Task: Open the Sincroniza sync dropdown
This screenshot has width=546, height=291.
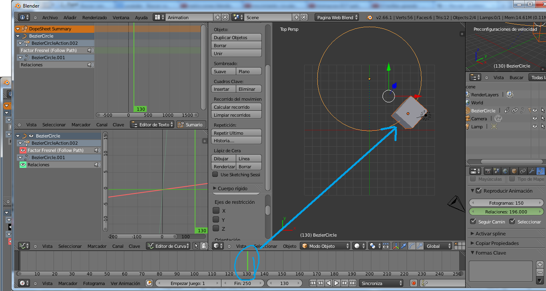Action: pos(381,283)
